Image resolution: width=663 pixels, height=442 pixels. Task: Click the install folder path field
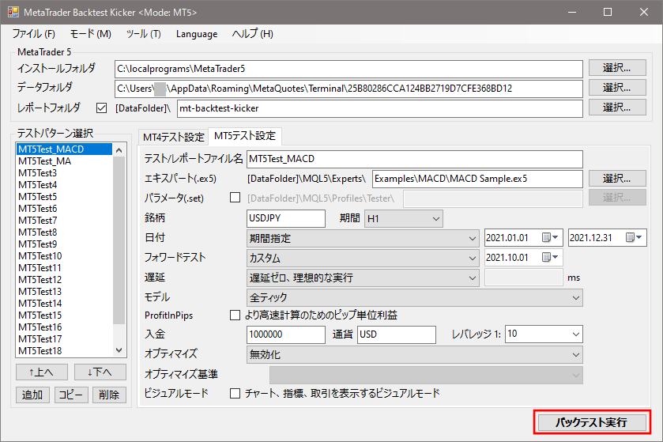(x=348, y=69)
